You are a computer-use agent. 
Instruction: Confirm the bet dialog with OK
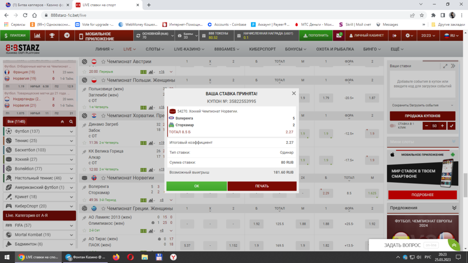pyautogui.click(x=197, y=186)
